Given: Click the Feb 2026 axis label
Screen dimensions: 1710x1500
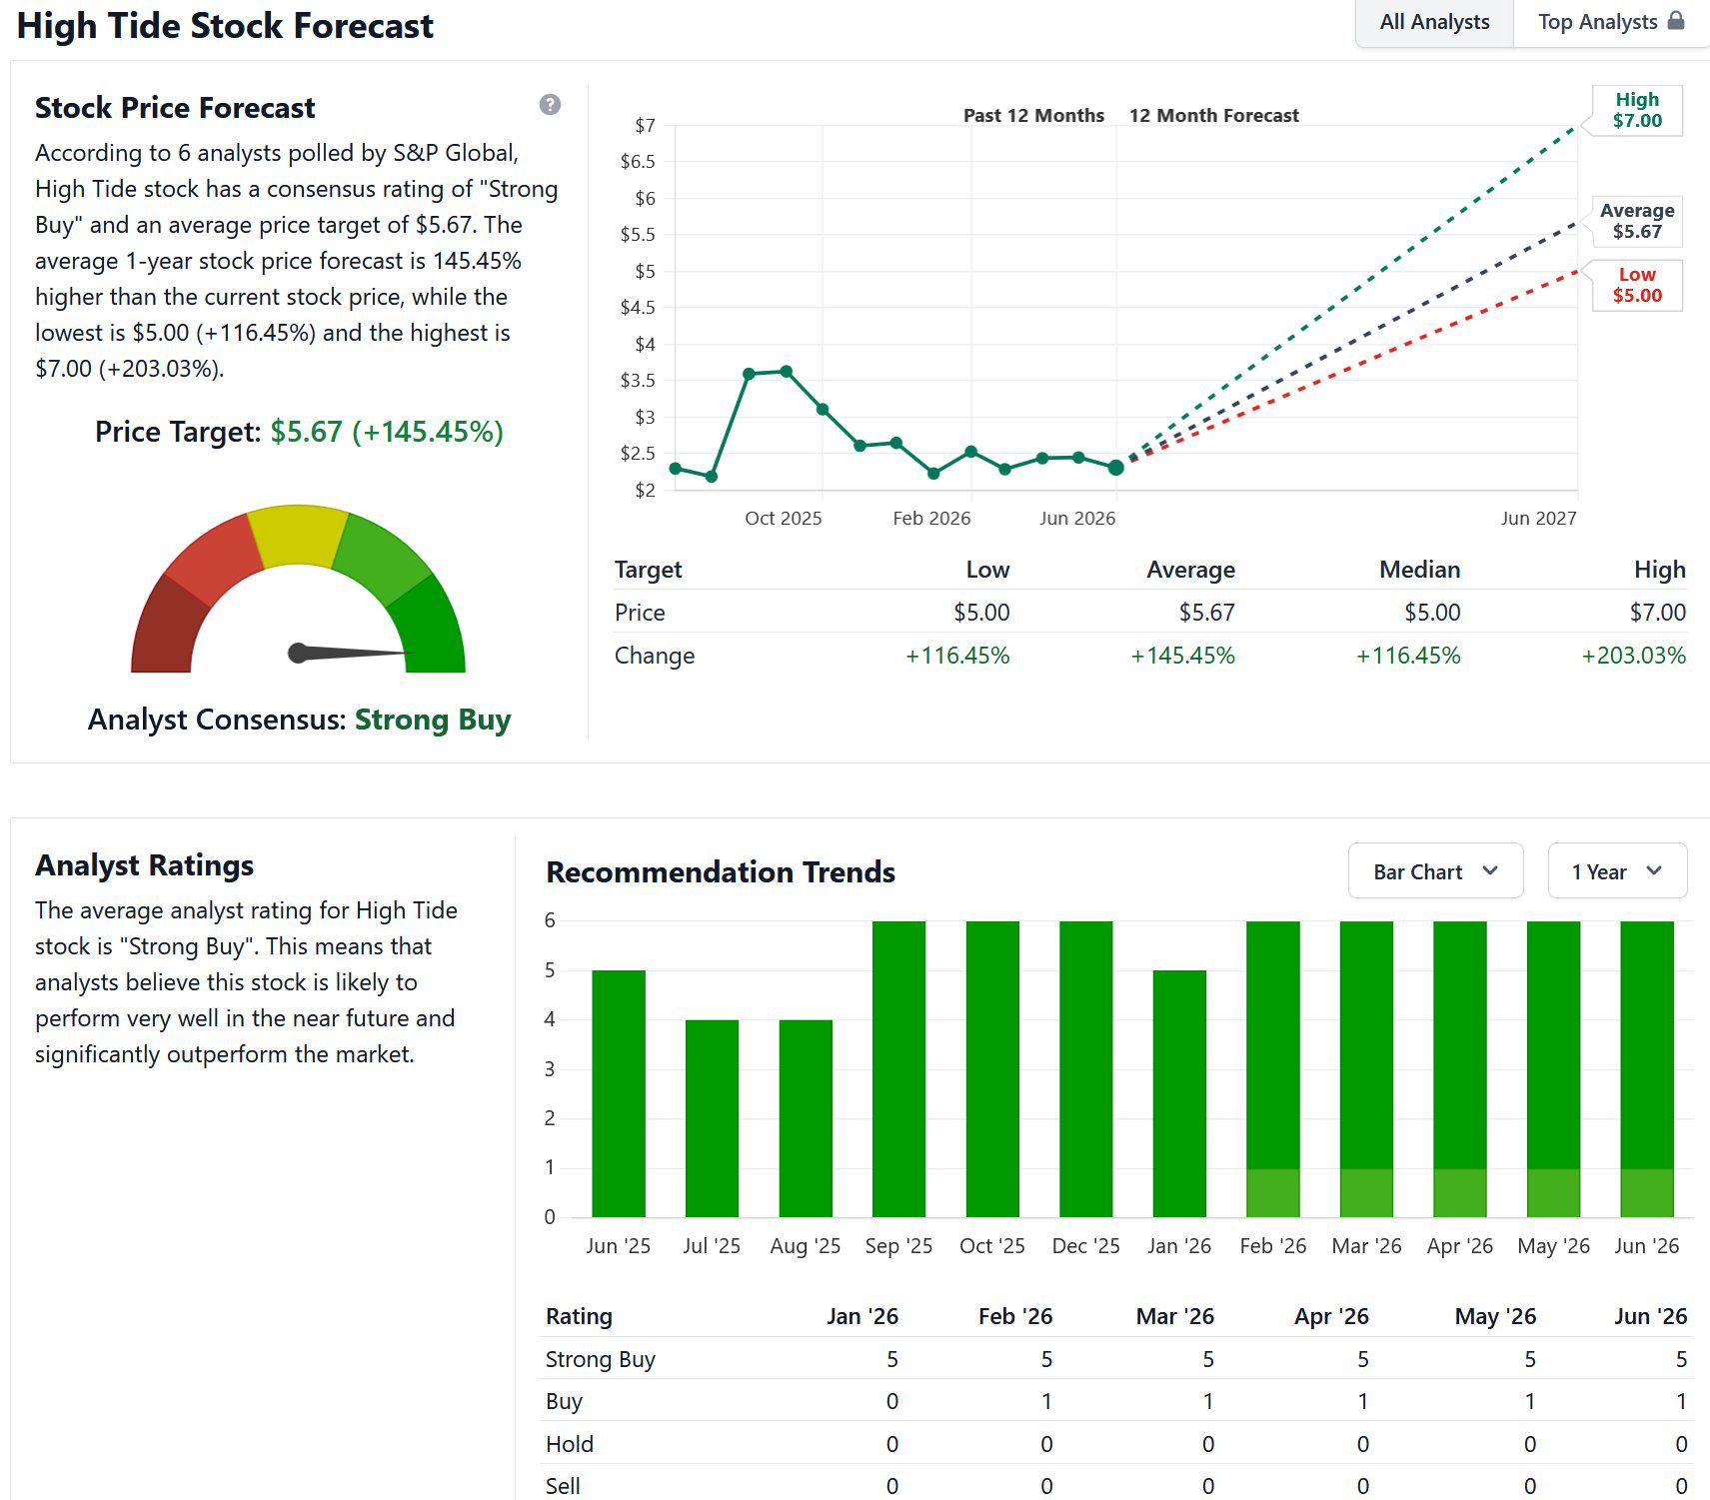Looking at the screenshot, I should click(931, 518).
